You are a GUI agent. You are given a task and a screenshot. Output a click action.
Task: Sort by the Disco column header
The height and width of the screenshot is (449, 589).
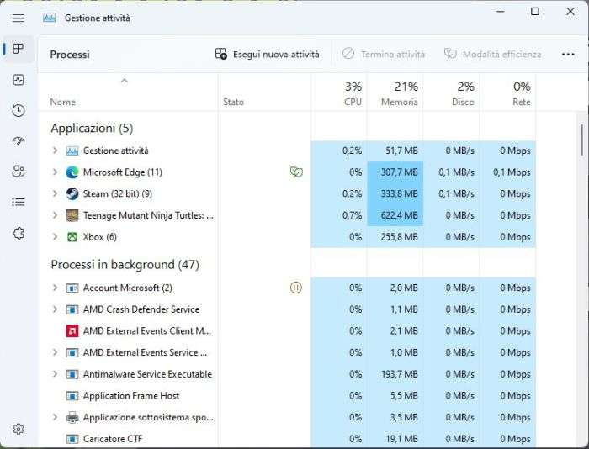(x=451, y=92)
